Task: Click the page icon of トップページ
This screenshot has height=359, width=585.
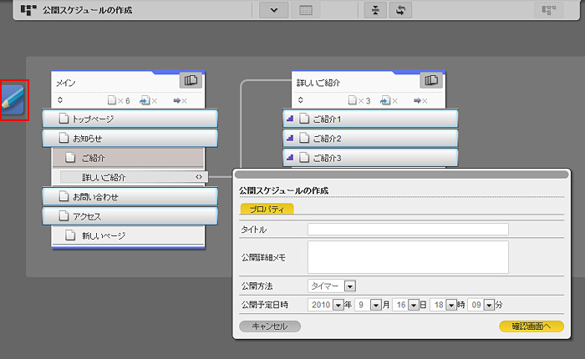Action: coord(64,119)
